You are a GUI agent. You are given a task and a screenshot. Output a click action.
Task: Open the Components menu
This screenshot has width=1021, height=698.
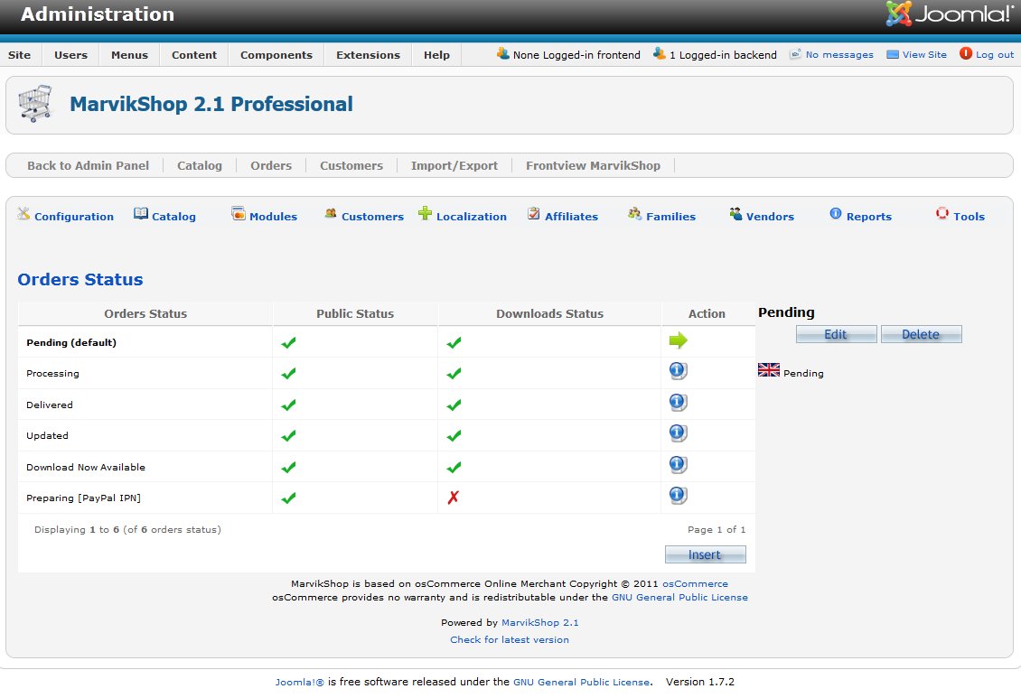click(x=276, y=55)
